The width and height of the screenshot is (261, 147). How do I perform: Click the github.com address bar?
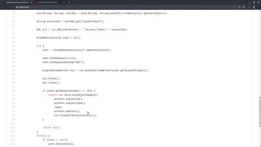tap(126, 7)
